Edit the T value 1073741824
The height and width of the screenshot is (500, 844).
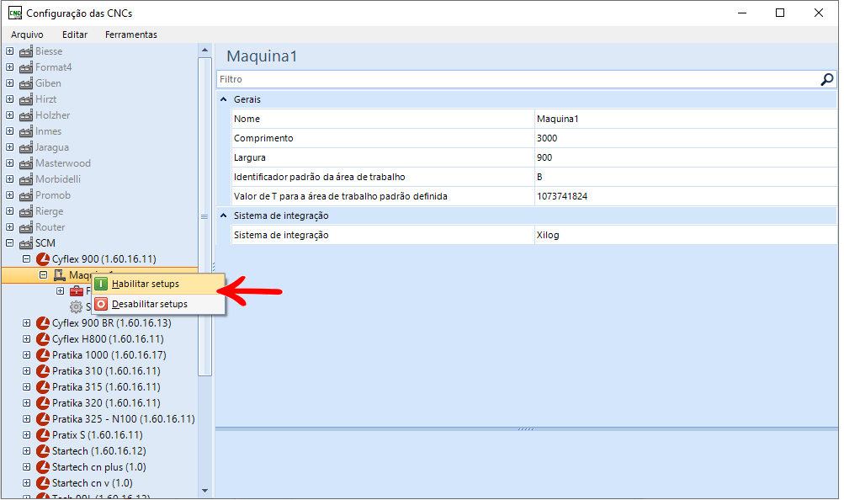tap(685, 196)
